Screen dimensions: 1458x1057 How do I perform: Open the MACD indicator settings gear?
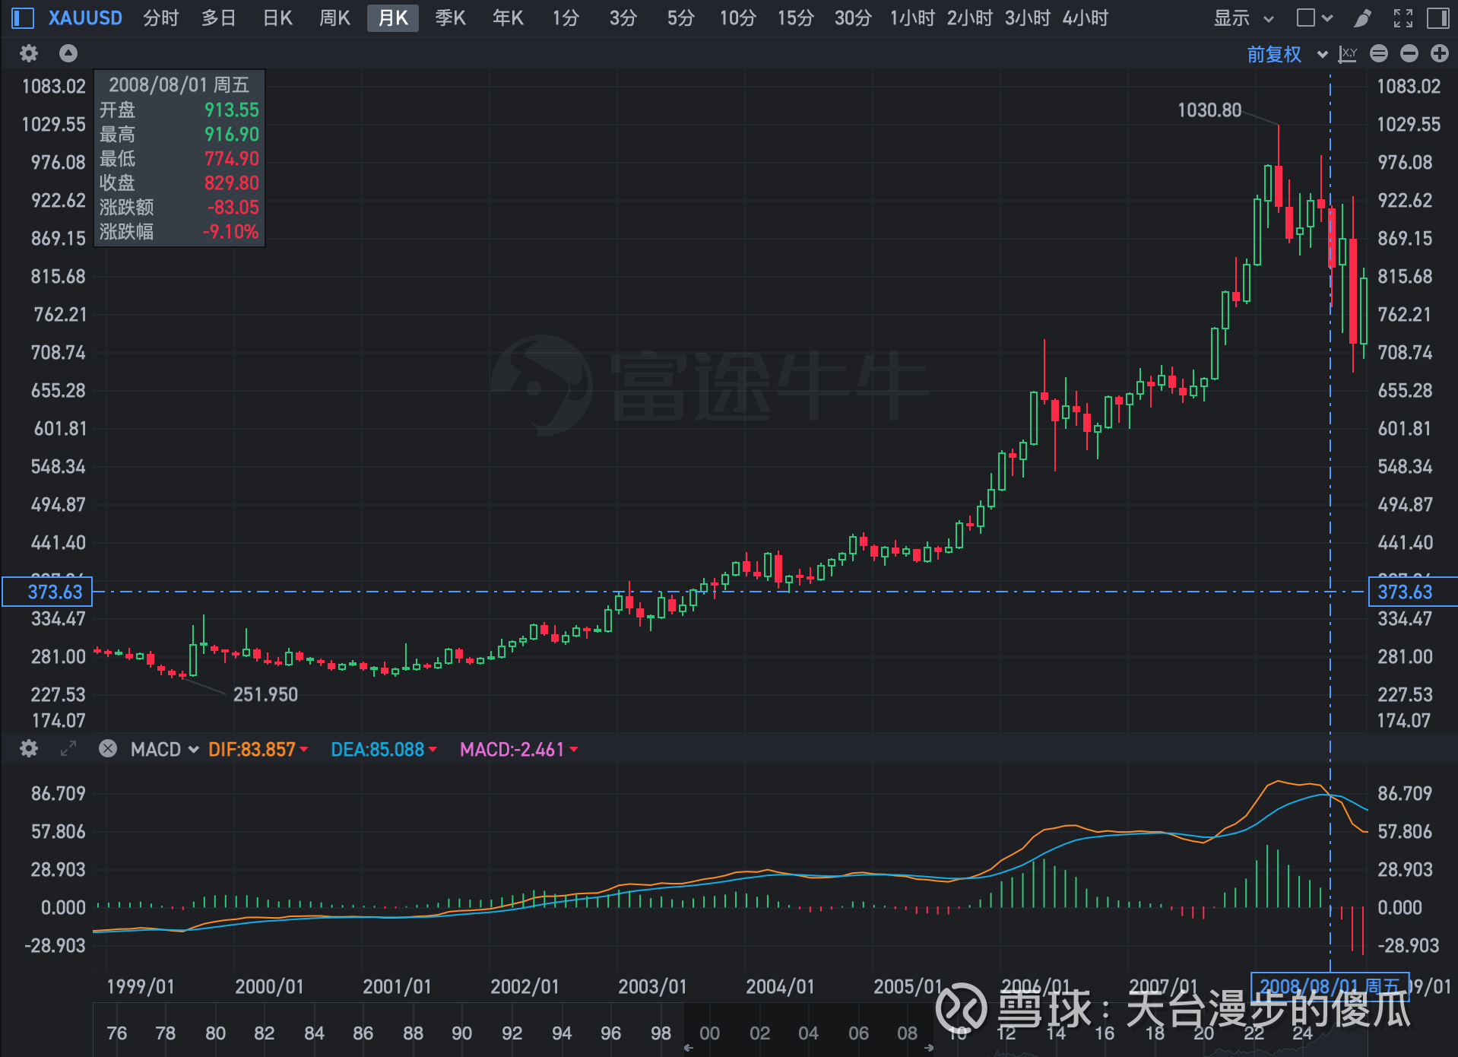[x=28, y=749]
